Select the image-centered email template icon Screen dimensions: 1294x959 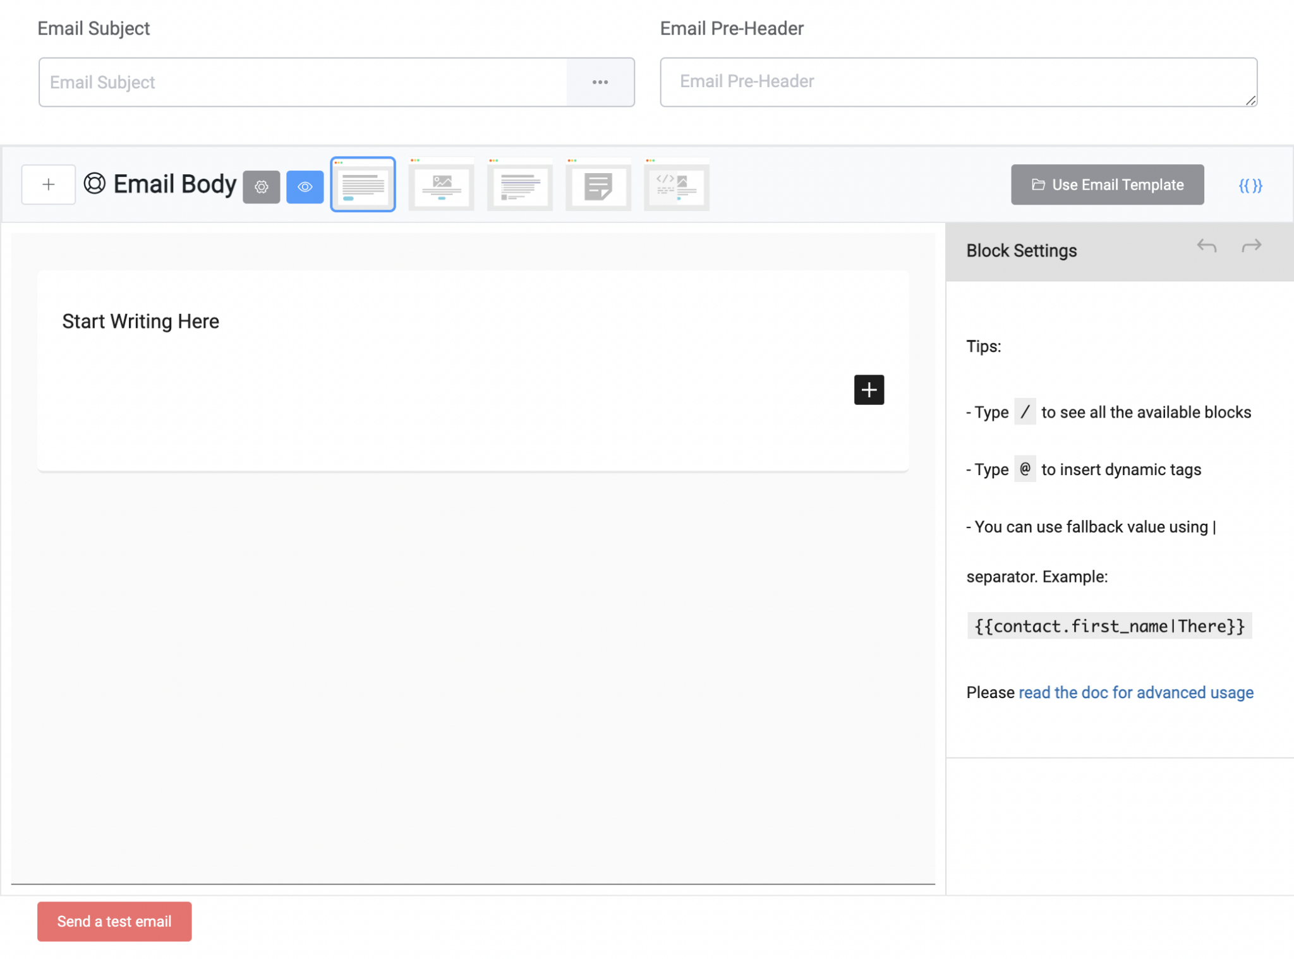click(x=441, y=184)
